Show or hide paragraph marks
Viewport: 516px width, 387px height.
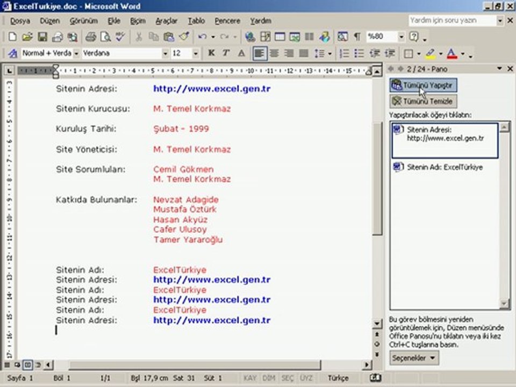tap(357, 37)
